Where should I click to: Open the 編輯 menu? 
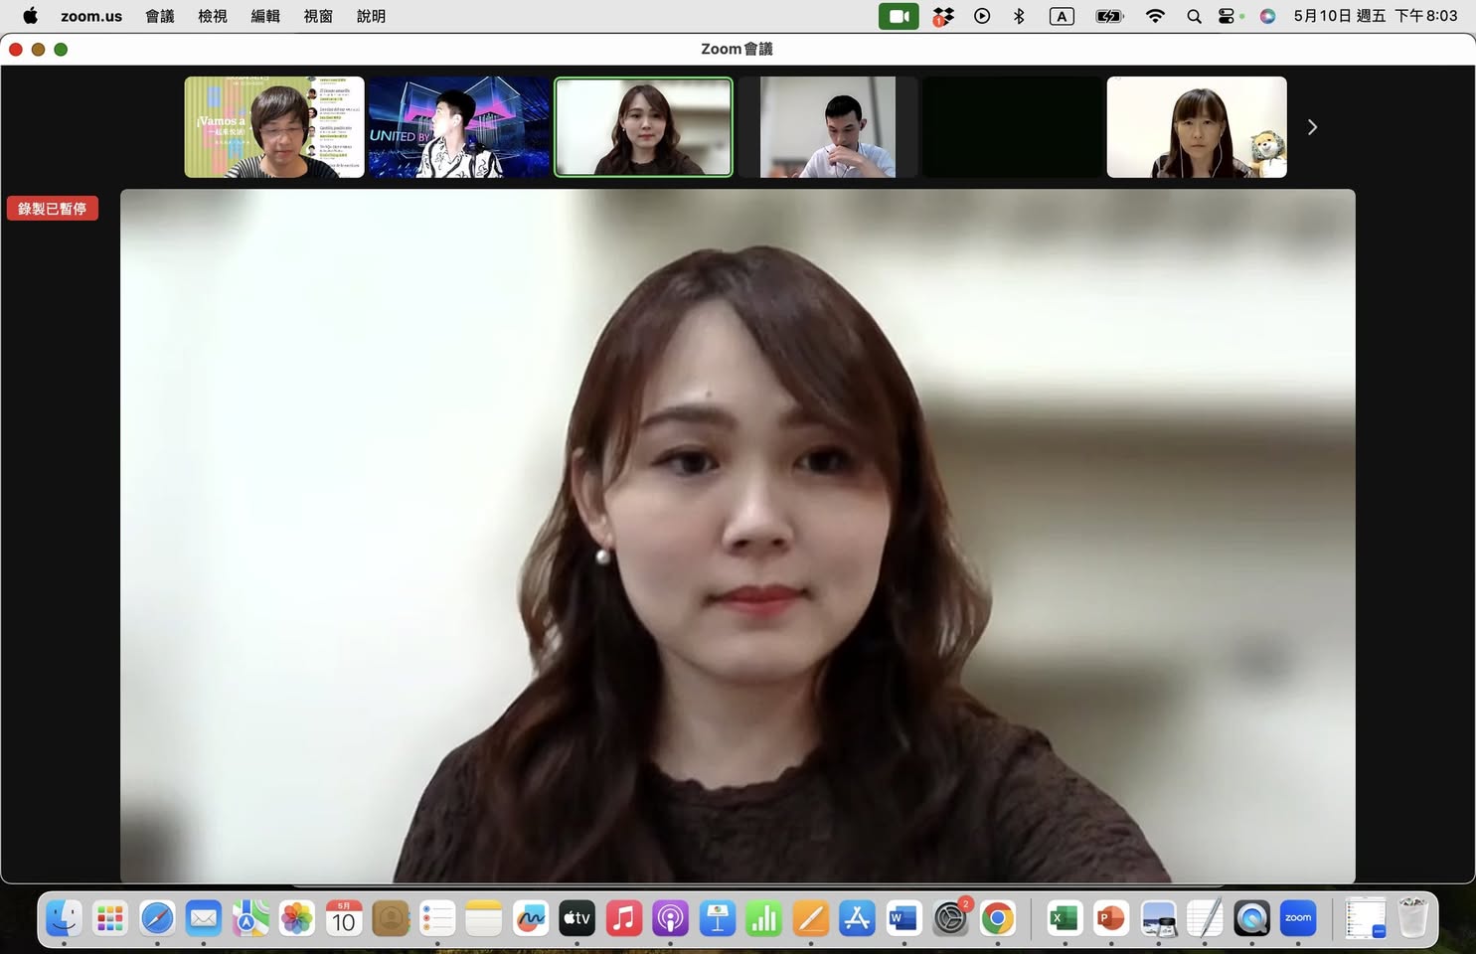click(x=265, y=16)
